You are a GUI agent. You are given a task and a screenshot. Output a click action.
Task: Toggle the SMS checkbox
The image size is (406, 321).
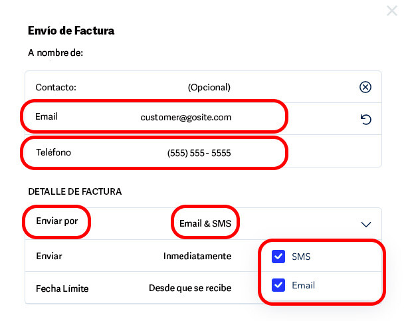pos(279,257)
